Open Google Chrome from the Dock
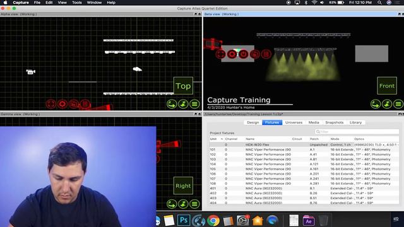Screen dimensions: 404x227 213,221
